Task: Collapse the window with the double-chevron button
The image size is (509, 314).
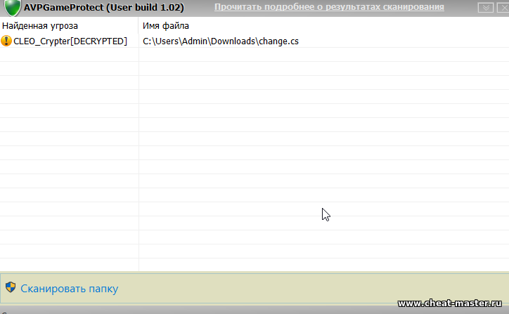Action: (484, 7)
